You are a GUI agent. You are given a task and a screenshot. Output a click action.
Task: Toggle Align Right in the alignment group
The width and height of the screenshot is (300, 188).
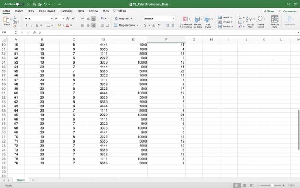point(93,25)
